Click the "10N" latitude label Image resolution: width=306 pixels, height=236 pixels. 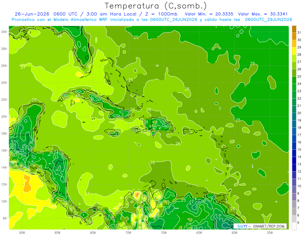(x=4, y=201)
